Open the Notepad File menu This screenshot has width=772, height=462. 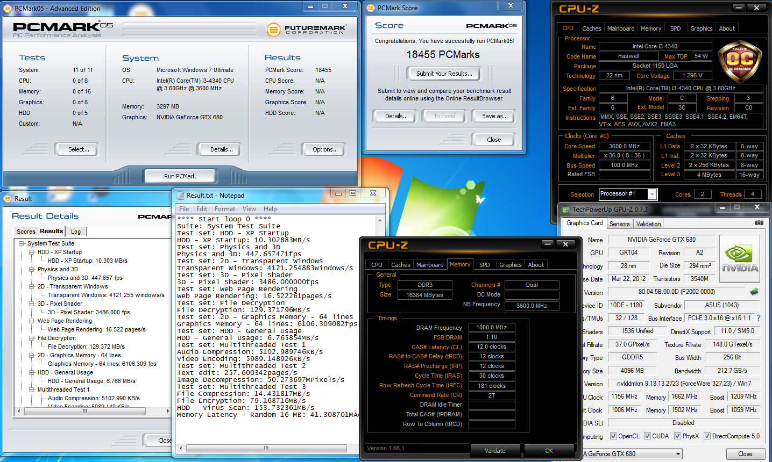click(184, 209)
